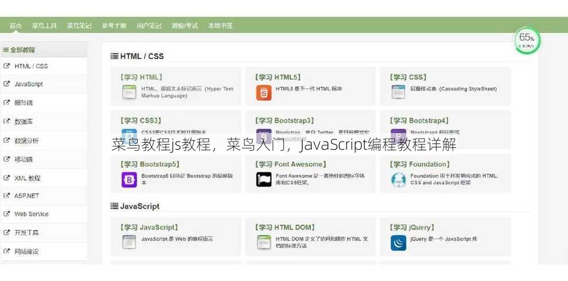The width and height of the screenshot is (568, 281).
Task: Open the 【学习 Bootstrap4】 link
Action: 419,120
